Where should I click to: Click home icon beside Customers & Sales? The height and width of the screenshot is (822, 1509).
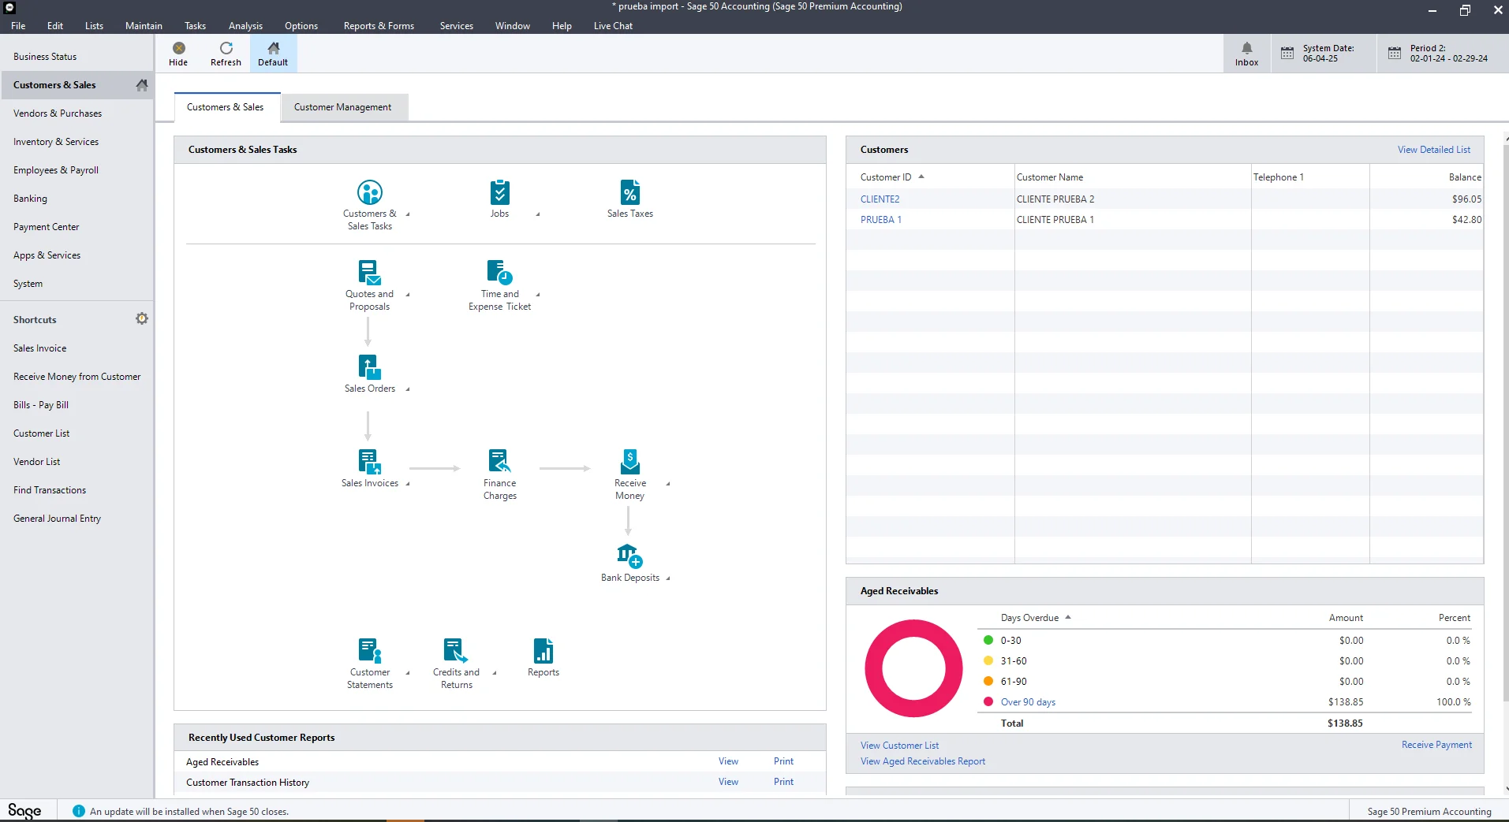coord(142,85)
